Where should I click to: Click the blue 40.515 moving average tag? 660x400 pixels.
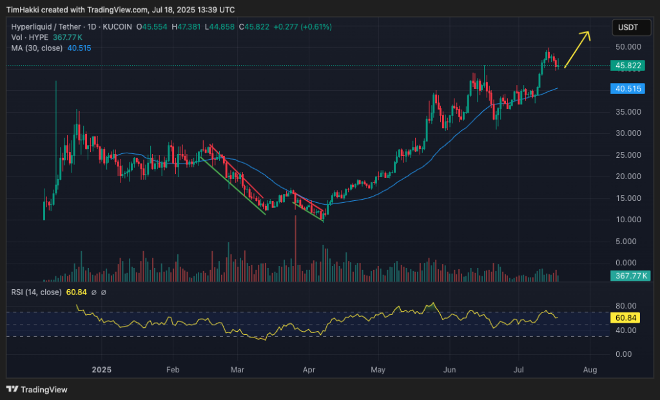627,89
